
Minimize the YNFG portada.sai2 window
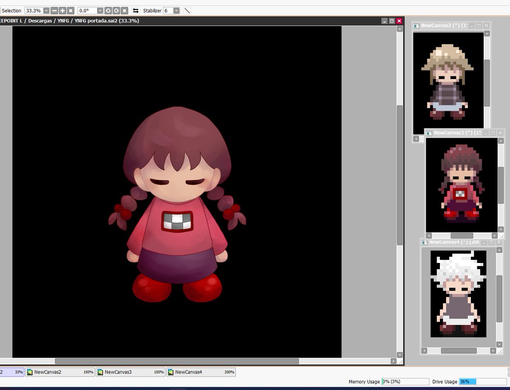pyautogui.click(x=384, y=21)
